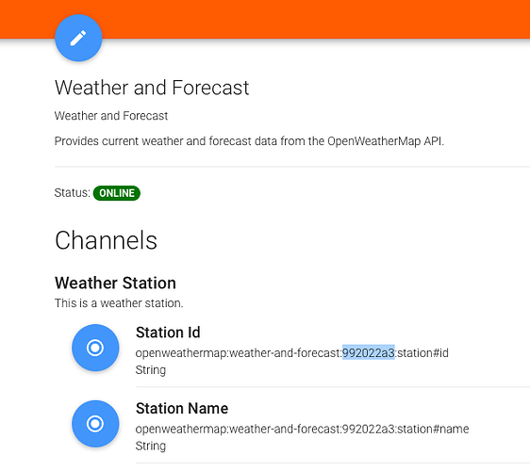Viewport: 530px width, 471px height.
Task: Click the String type under Station Id
Action: coord(151,370)
